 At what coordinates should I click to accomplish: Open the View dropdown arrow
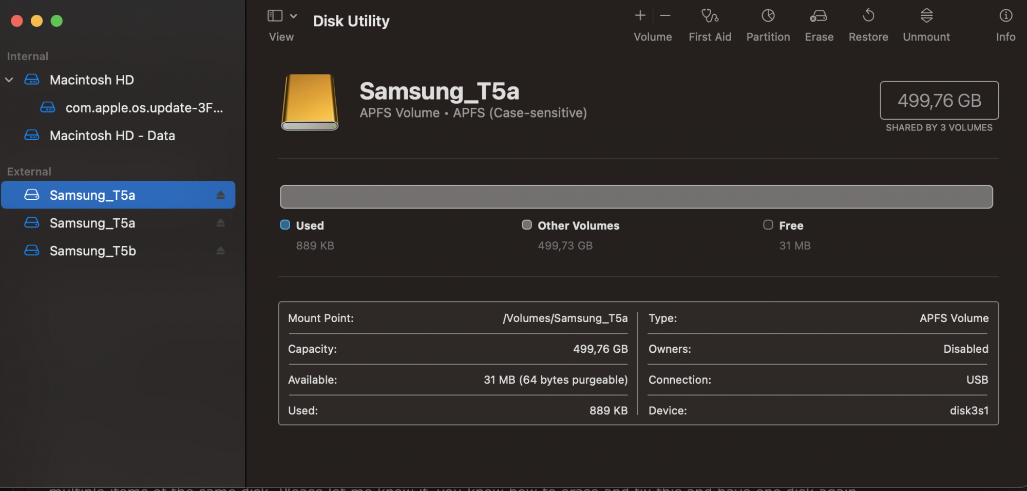[294, 16]
